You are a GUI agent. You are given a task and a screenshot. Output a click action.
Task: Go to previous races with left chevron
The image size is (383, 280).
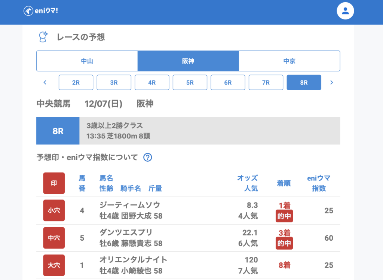(x=45, y=82)
